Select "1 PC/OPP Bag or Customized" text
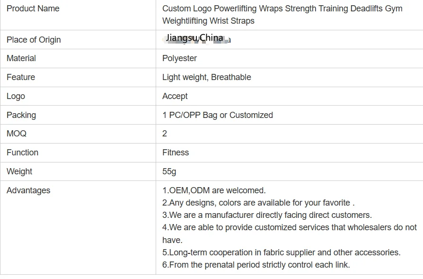423x279 pixels. point(217,115)
